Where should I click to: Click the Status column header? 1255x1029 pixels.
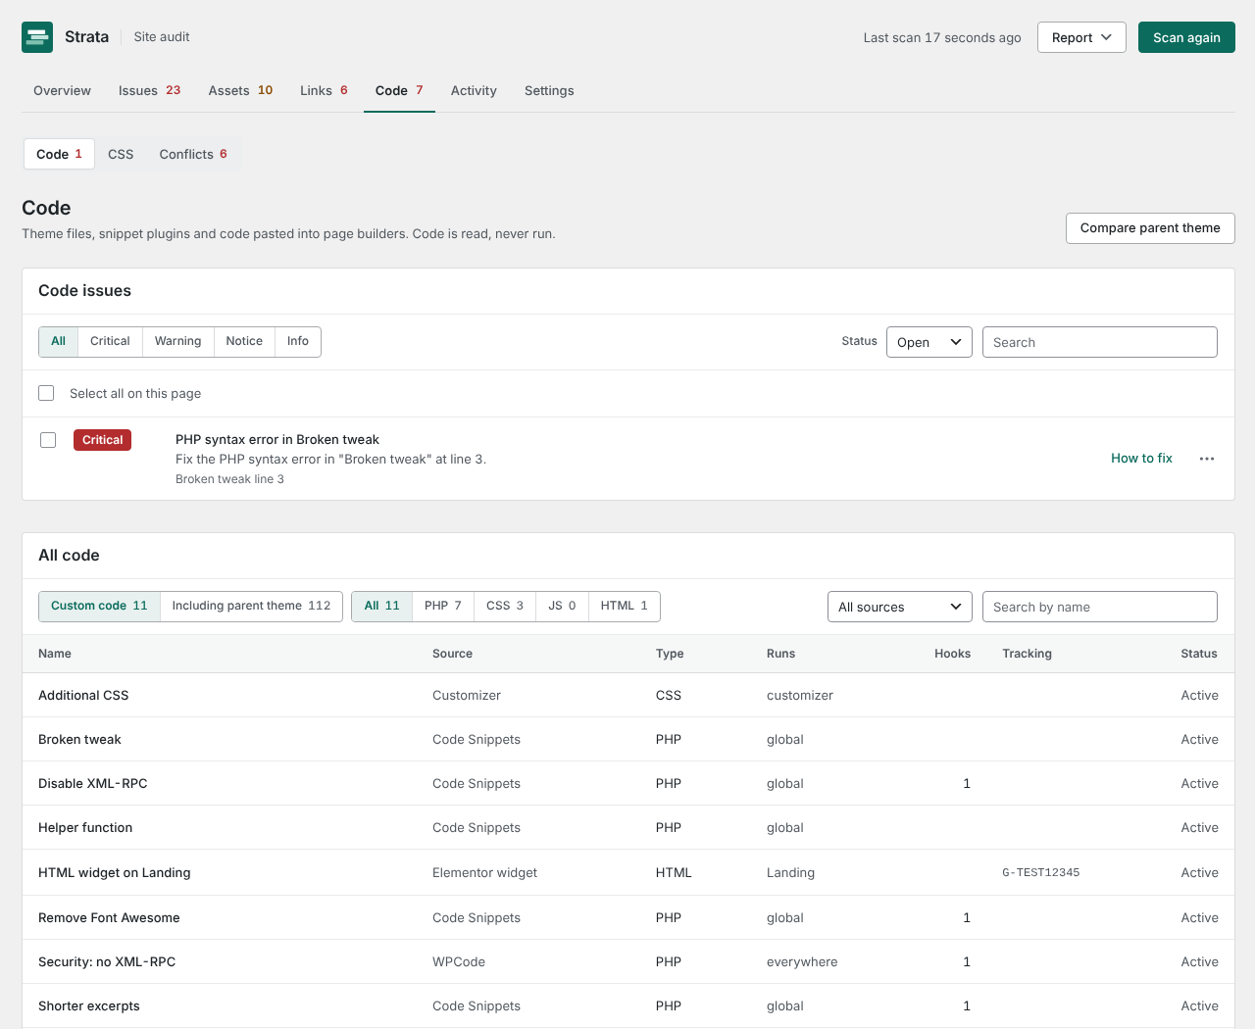(x=1199, y=654)
